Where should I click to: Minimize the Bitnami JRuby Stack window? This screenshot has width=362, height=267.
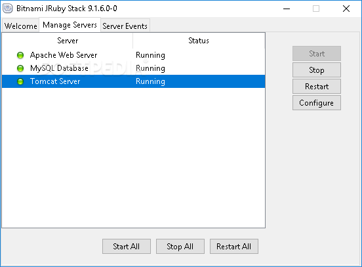pyautogui.click(x=287, y=9)
